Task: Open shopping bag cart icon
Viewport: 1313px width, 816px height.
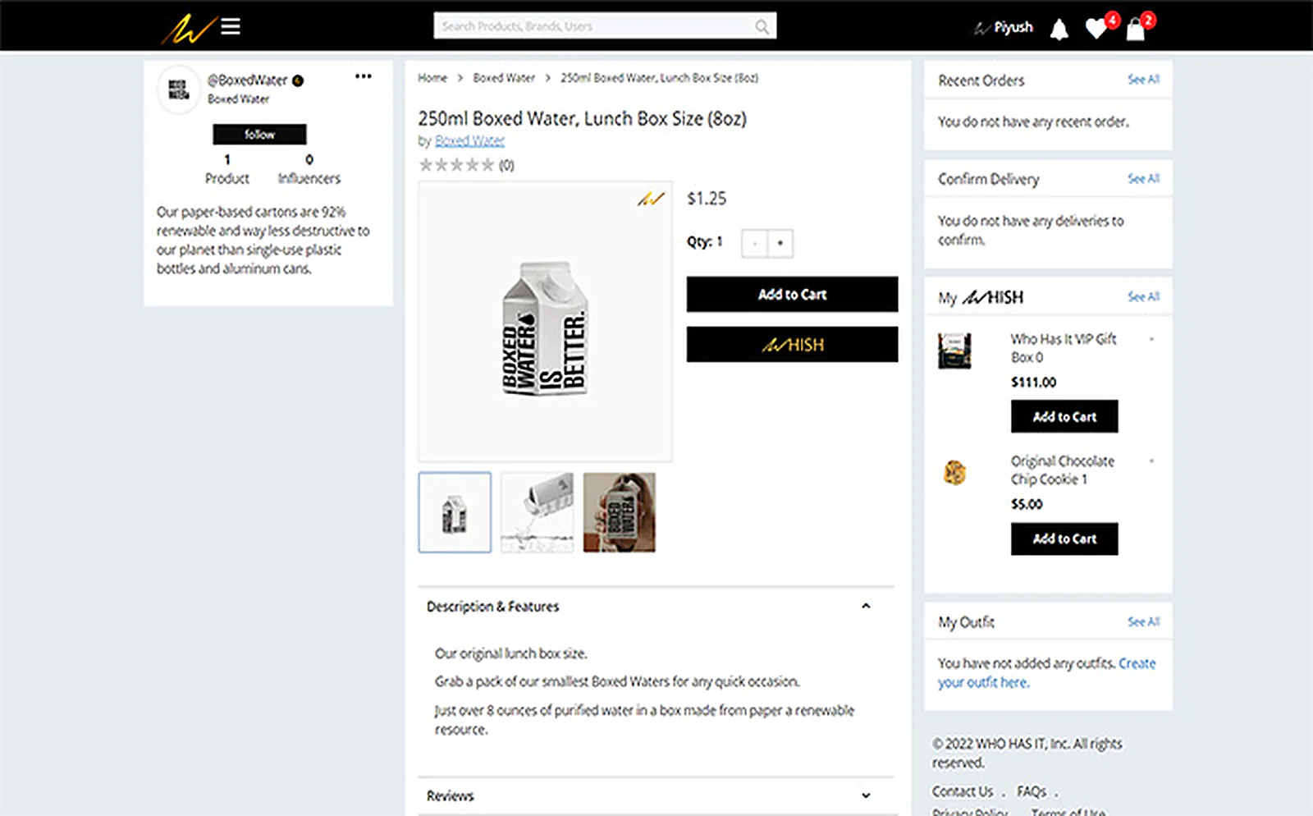Action: [x=1136, y=30]
